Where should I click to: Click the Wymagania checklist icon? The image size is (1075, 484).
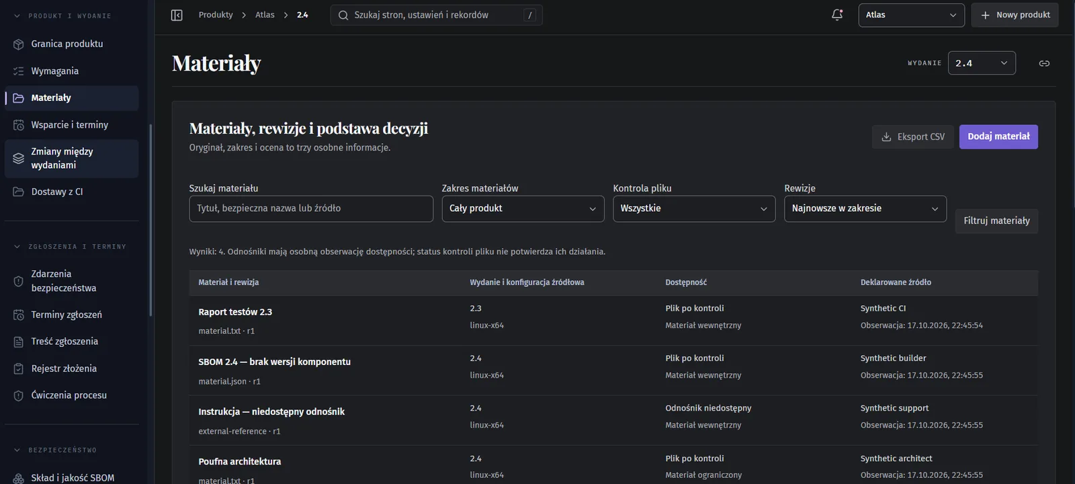point(19,71)
